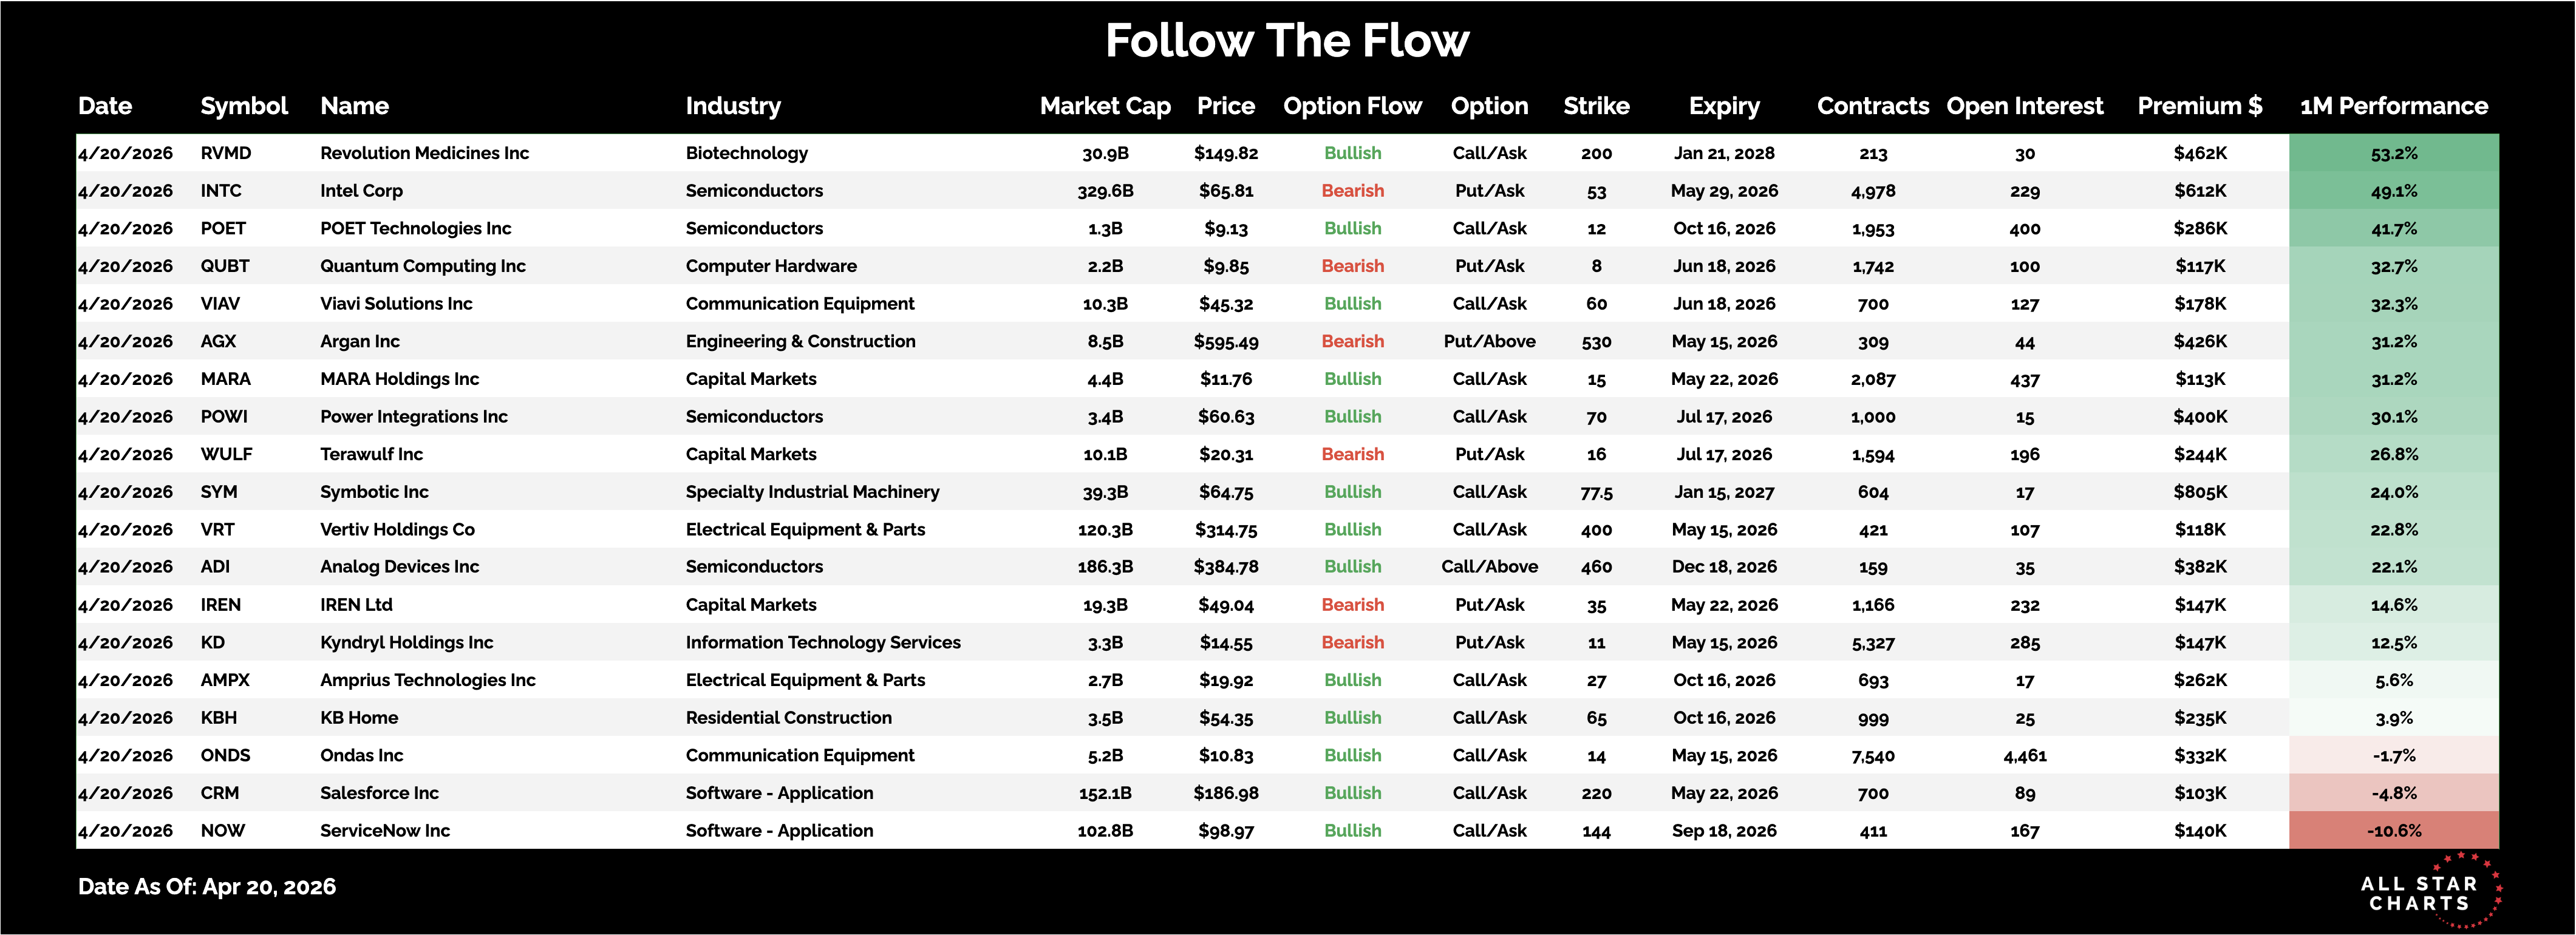Select the -4.8% performance cell for CRM
Viewport: 2576px width, 935px height.
[x=2393, y=793]
